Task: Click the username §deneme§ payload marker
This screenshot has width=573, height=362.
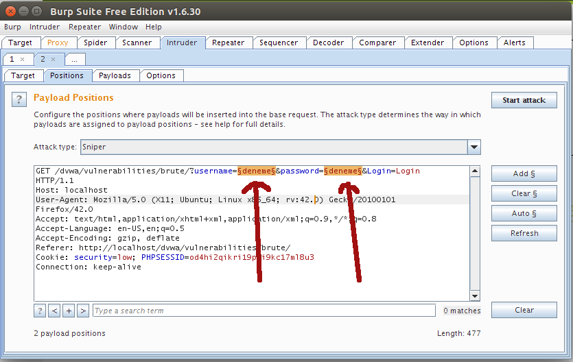Action: (x=257, y=171)
